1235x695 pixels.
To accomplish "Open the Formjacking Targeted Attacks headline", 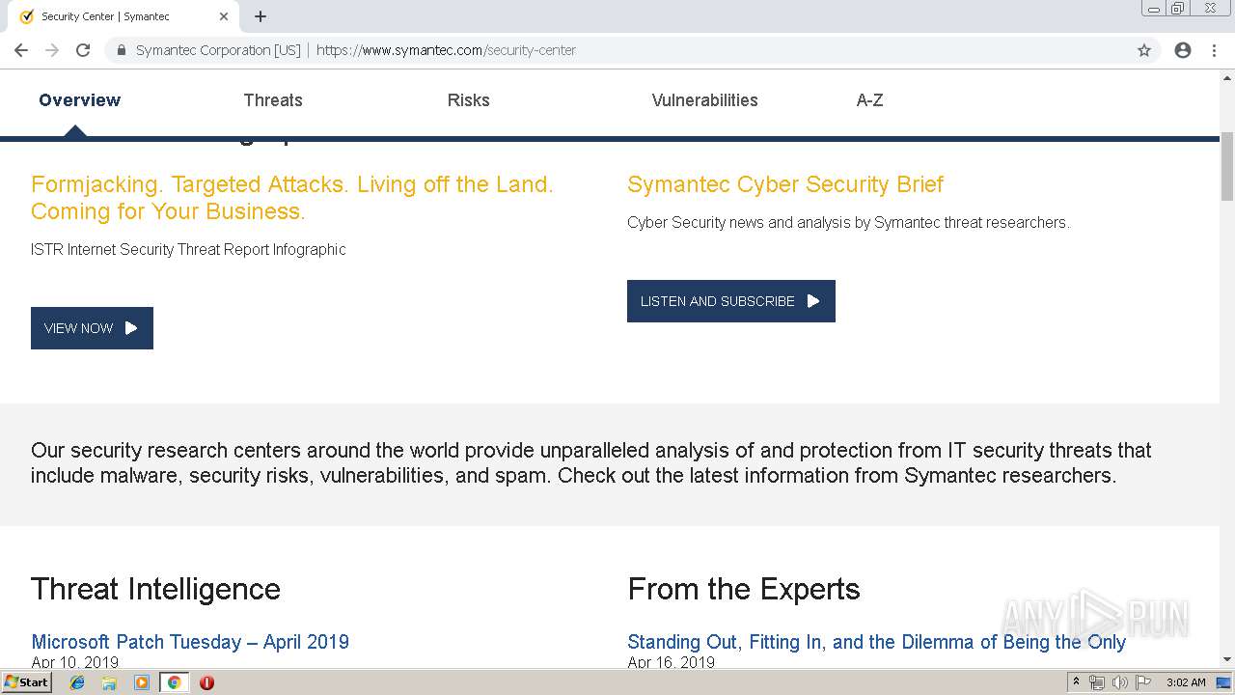I will (292, 198).
